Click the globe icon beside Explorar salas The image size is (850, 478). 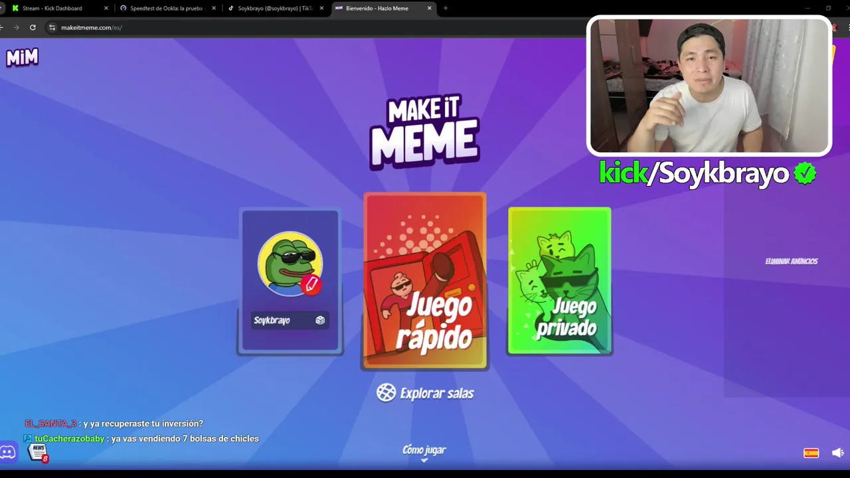pyautogui.click(x=386, y=392)
